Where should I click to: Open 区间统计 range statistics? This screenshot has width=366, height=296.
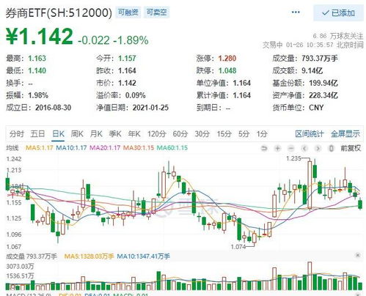point(310,134)
